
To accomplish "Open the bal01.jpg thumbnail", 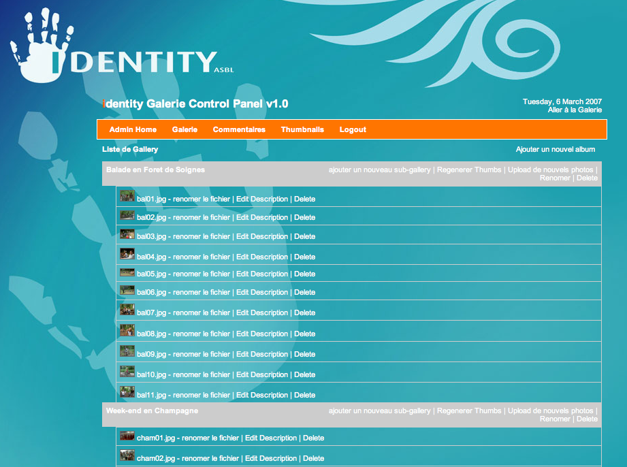I will pos(127,196).
